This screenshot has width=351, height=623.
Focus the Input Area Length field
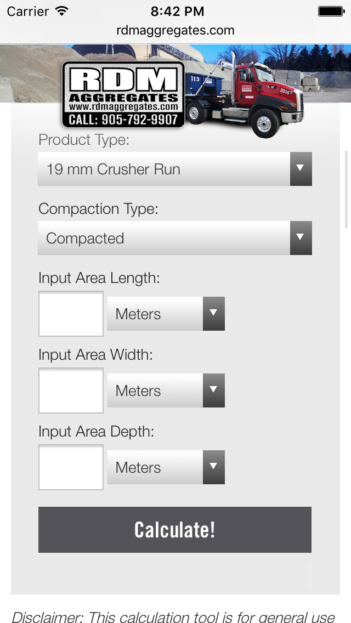71,314
